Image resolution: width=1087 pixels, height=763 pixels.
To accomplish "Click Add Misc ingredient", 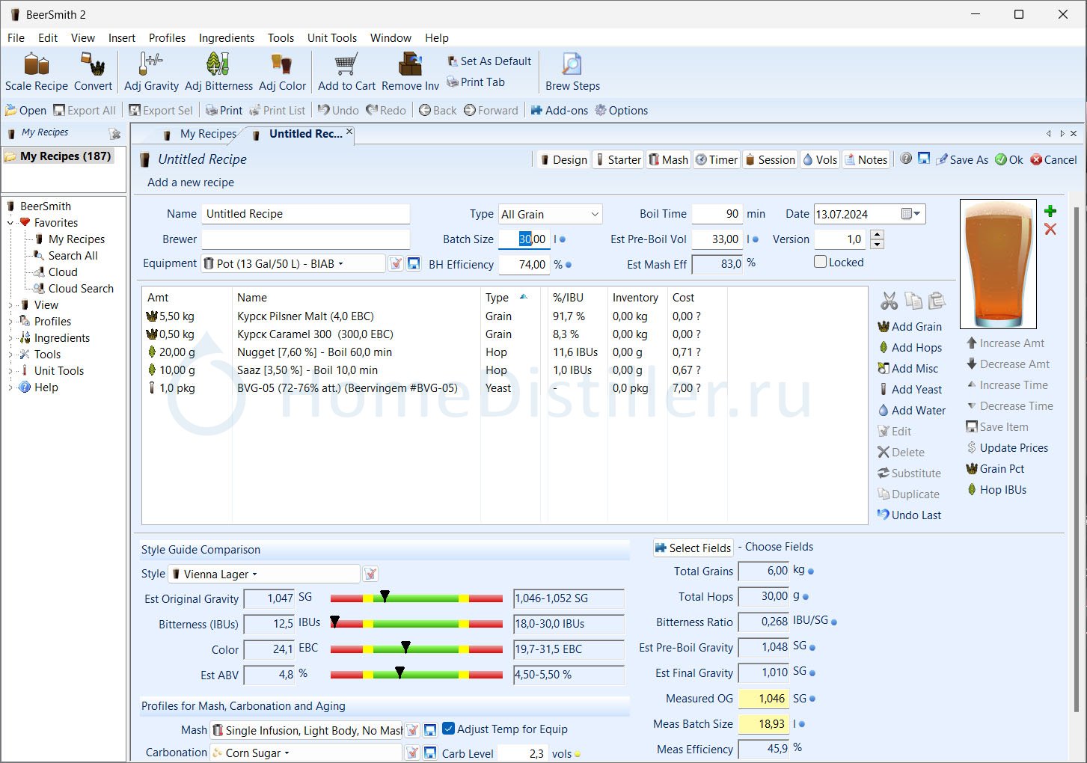I will pos(907,369).
